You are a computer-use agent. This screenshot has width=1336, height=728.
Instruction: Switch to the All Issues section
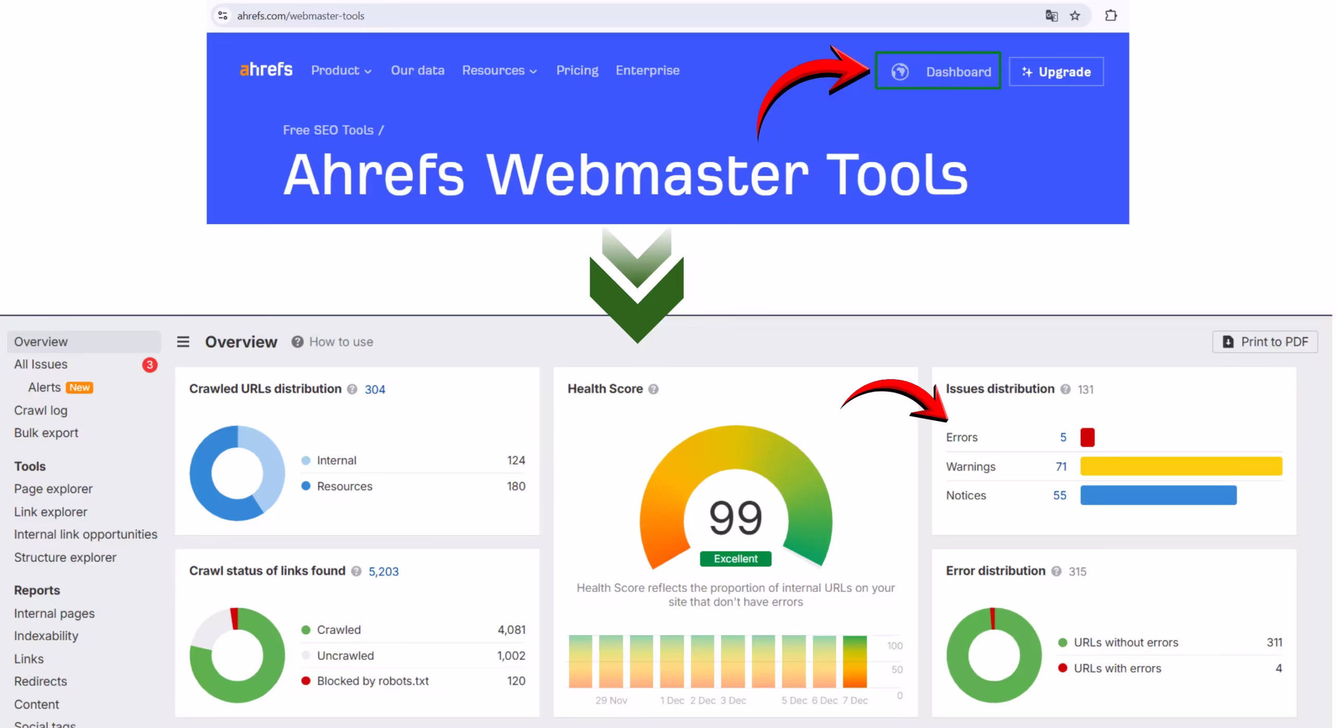tap(41, 364)
